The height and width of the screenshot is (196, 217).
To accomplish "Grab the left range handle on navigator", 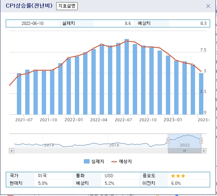I will (168, 141).
